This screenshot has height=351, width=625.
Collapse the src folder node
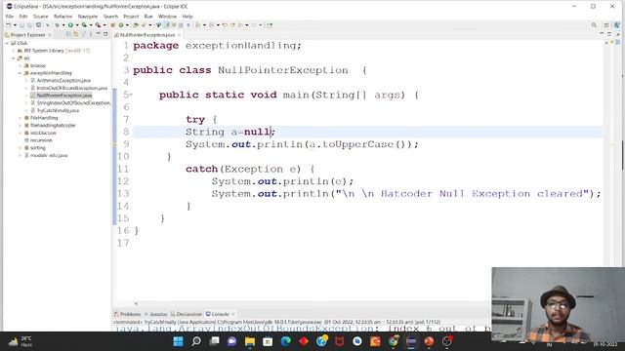(x=14, y=58)
